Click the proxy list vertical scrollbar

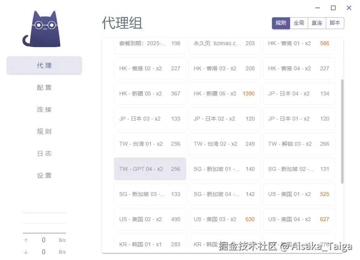point(342,132)
